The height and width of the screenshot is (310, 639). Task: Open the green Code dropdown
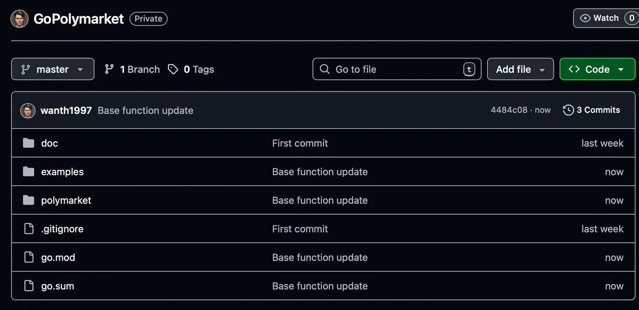click(597, 69)
